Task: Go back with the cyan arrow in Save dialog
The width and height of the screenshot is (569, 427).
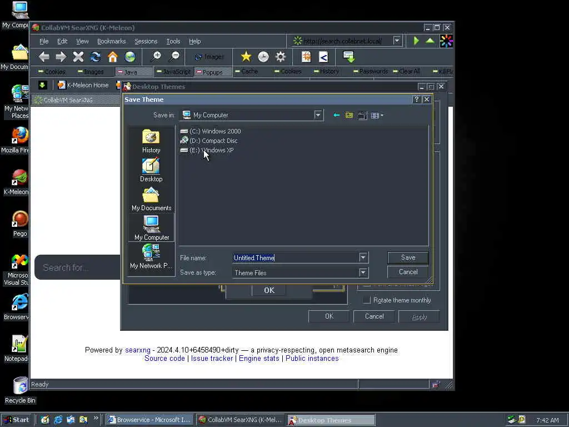Action: [x=336, y=115]
